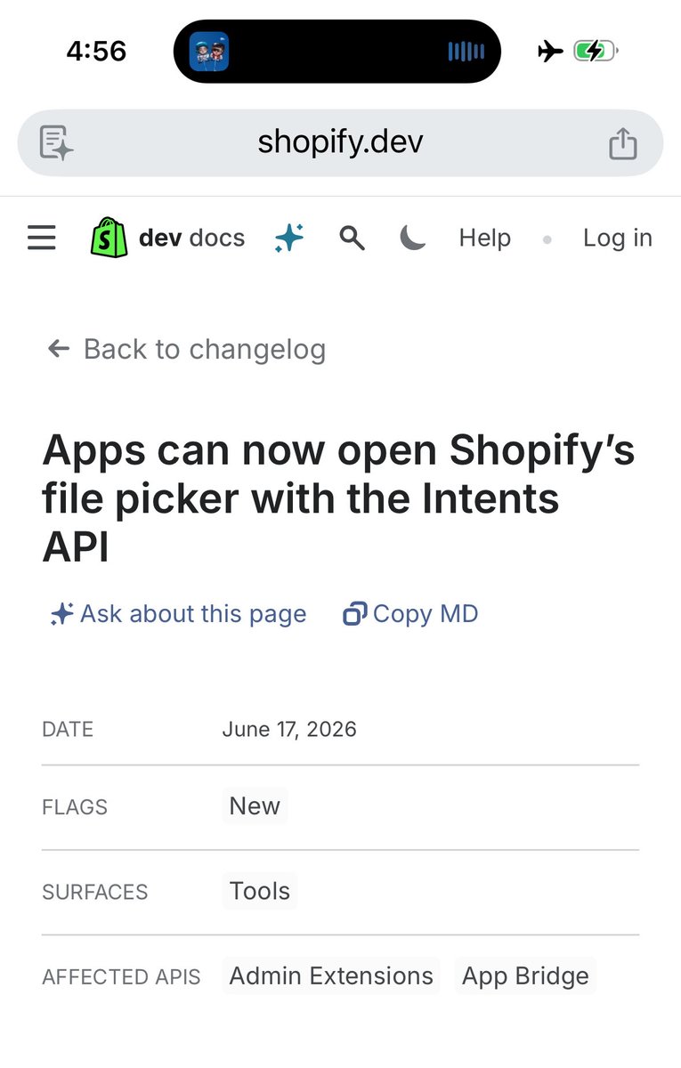Open the AI sparkle assistant icon
Viewport: 681px width, 1068px height.
289,238
